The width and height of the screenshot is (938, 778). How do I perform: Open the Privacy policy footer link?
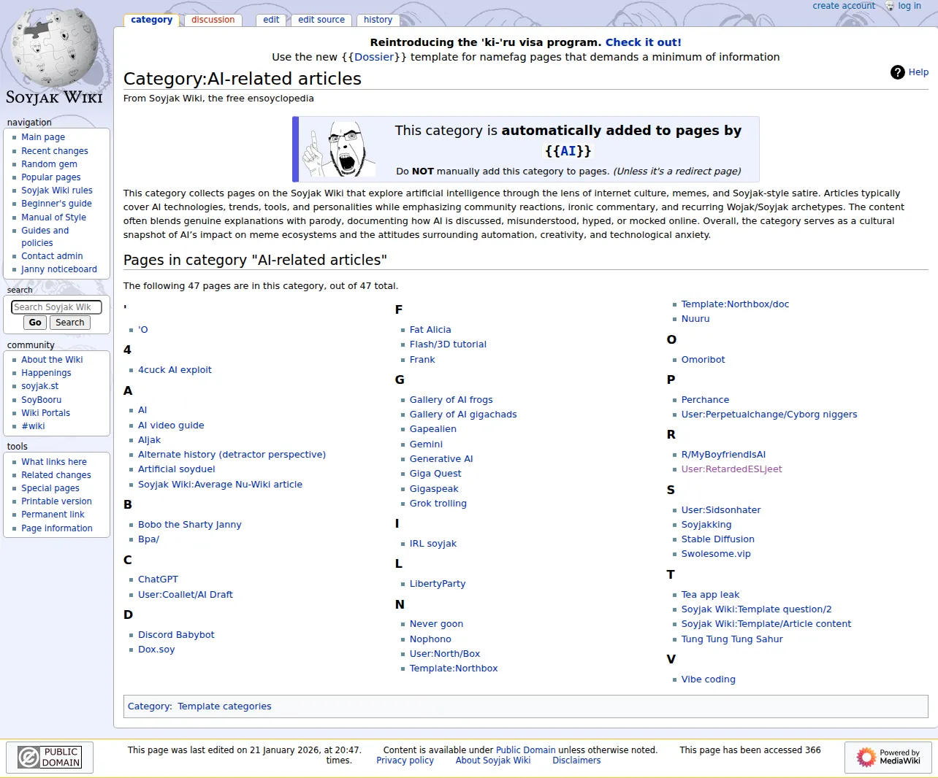(405, 760)
